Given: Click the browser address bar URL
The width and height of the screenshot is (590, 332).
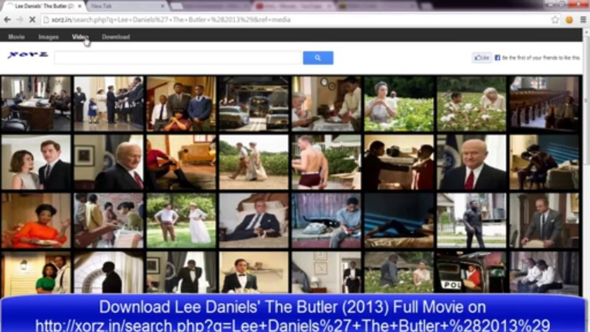Looking at the screenshot, I should (171, 20).
